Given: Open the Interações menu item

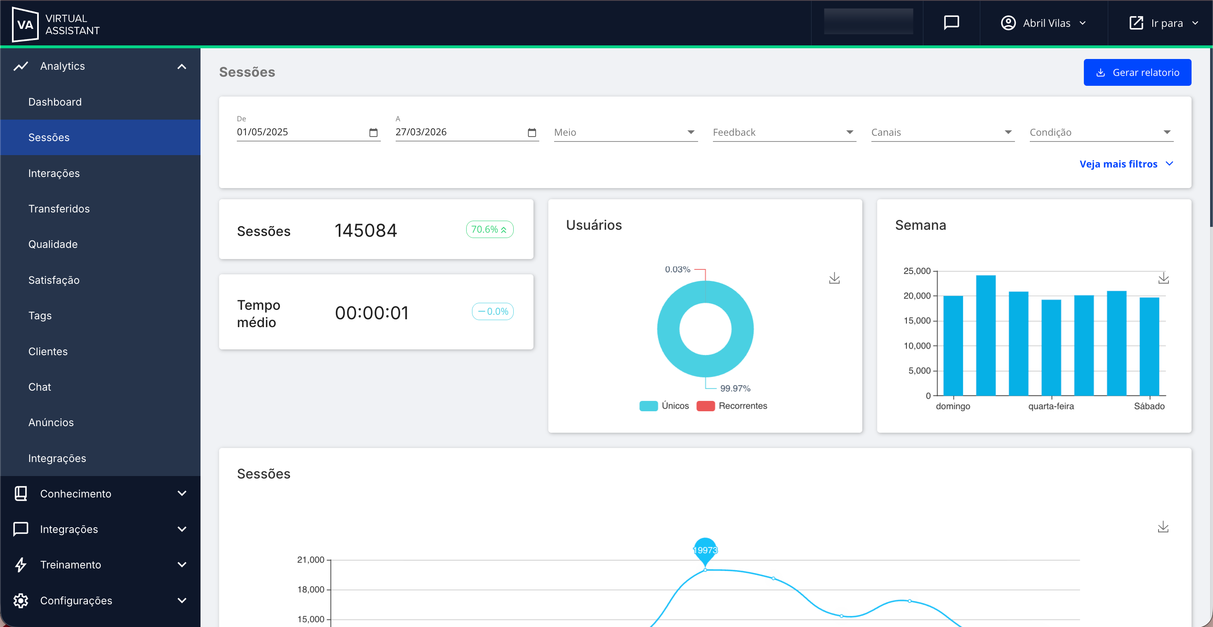Looking at the screenshot, I should [54, 173].
